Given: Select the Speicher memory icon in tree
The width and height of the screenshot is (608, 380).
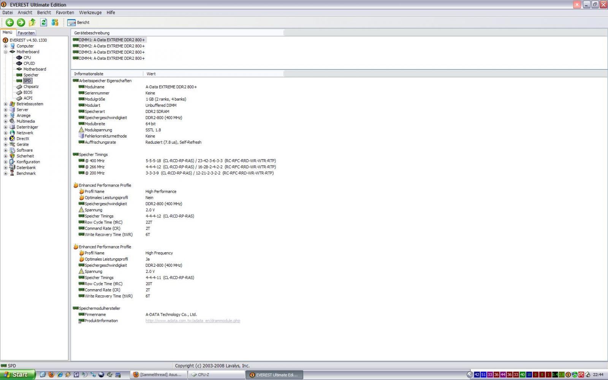Looking at the screenshot, I should (19, 75).
